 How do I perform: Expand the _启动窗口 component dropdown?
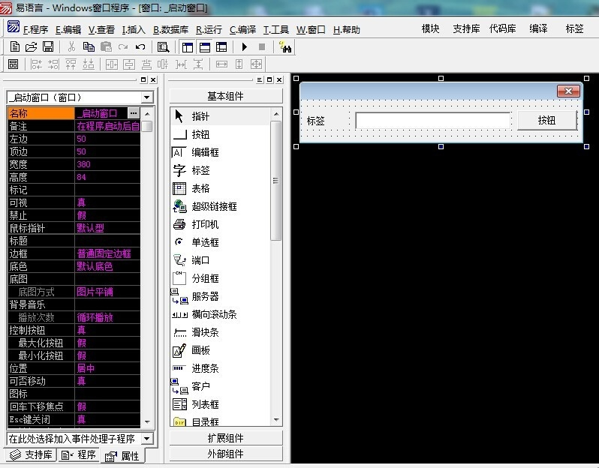tap(146, 97)
